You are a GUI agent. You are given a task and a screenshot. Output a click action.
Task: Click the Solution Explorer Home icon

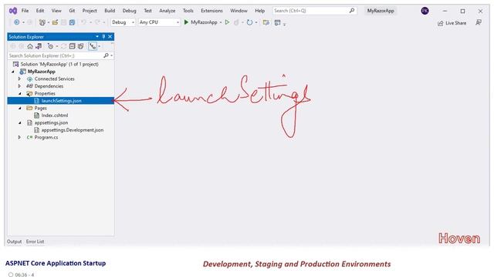(30, 46)
